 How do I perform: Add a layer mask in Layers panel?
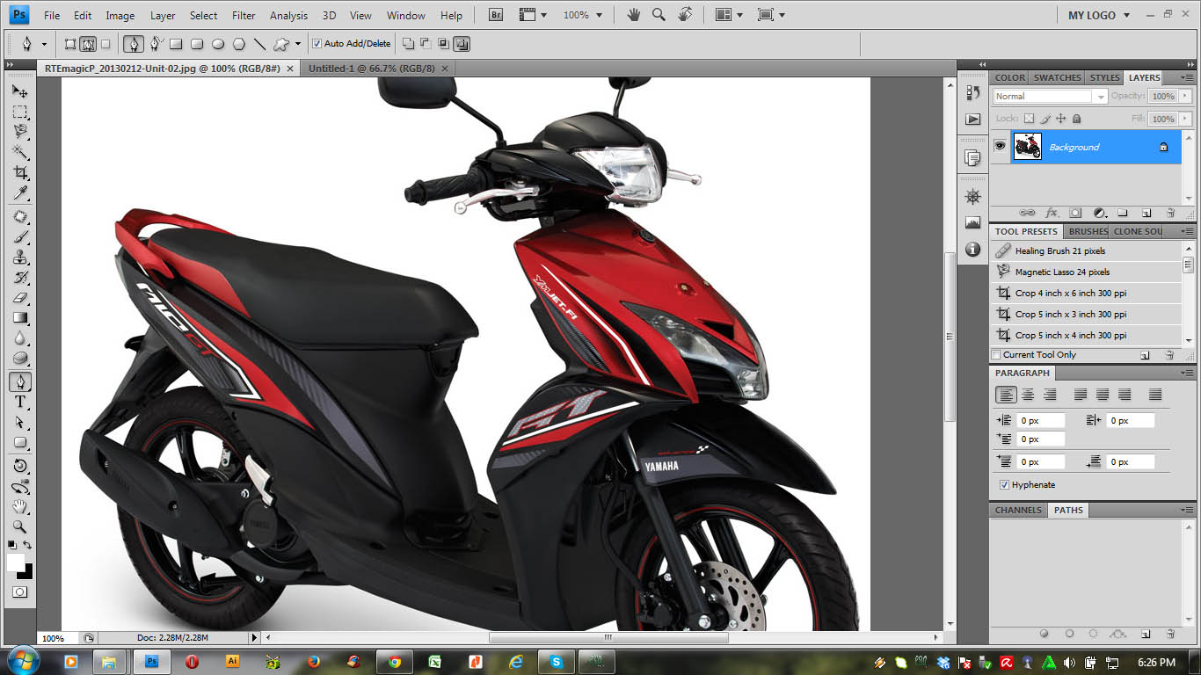[1074, 213]
